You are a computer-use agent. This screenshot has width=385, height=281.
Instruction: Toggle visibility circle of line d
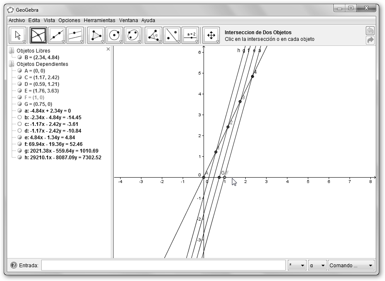point(20,131)
